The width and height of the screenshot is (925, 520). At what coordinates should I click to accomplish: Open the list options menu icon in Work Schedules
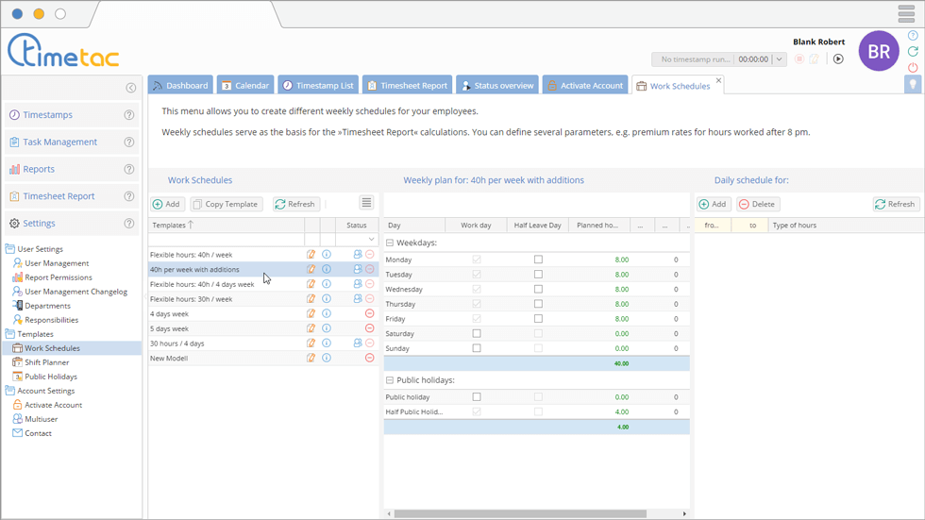click(x=366, y=203)
